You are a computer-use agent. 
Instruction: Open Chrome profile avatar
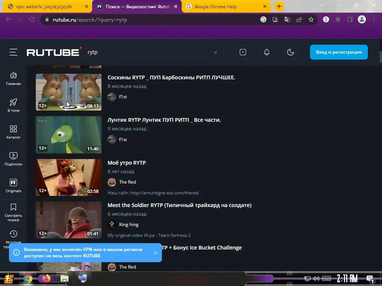click(x=362, y=19)
